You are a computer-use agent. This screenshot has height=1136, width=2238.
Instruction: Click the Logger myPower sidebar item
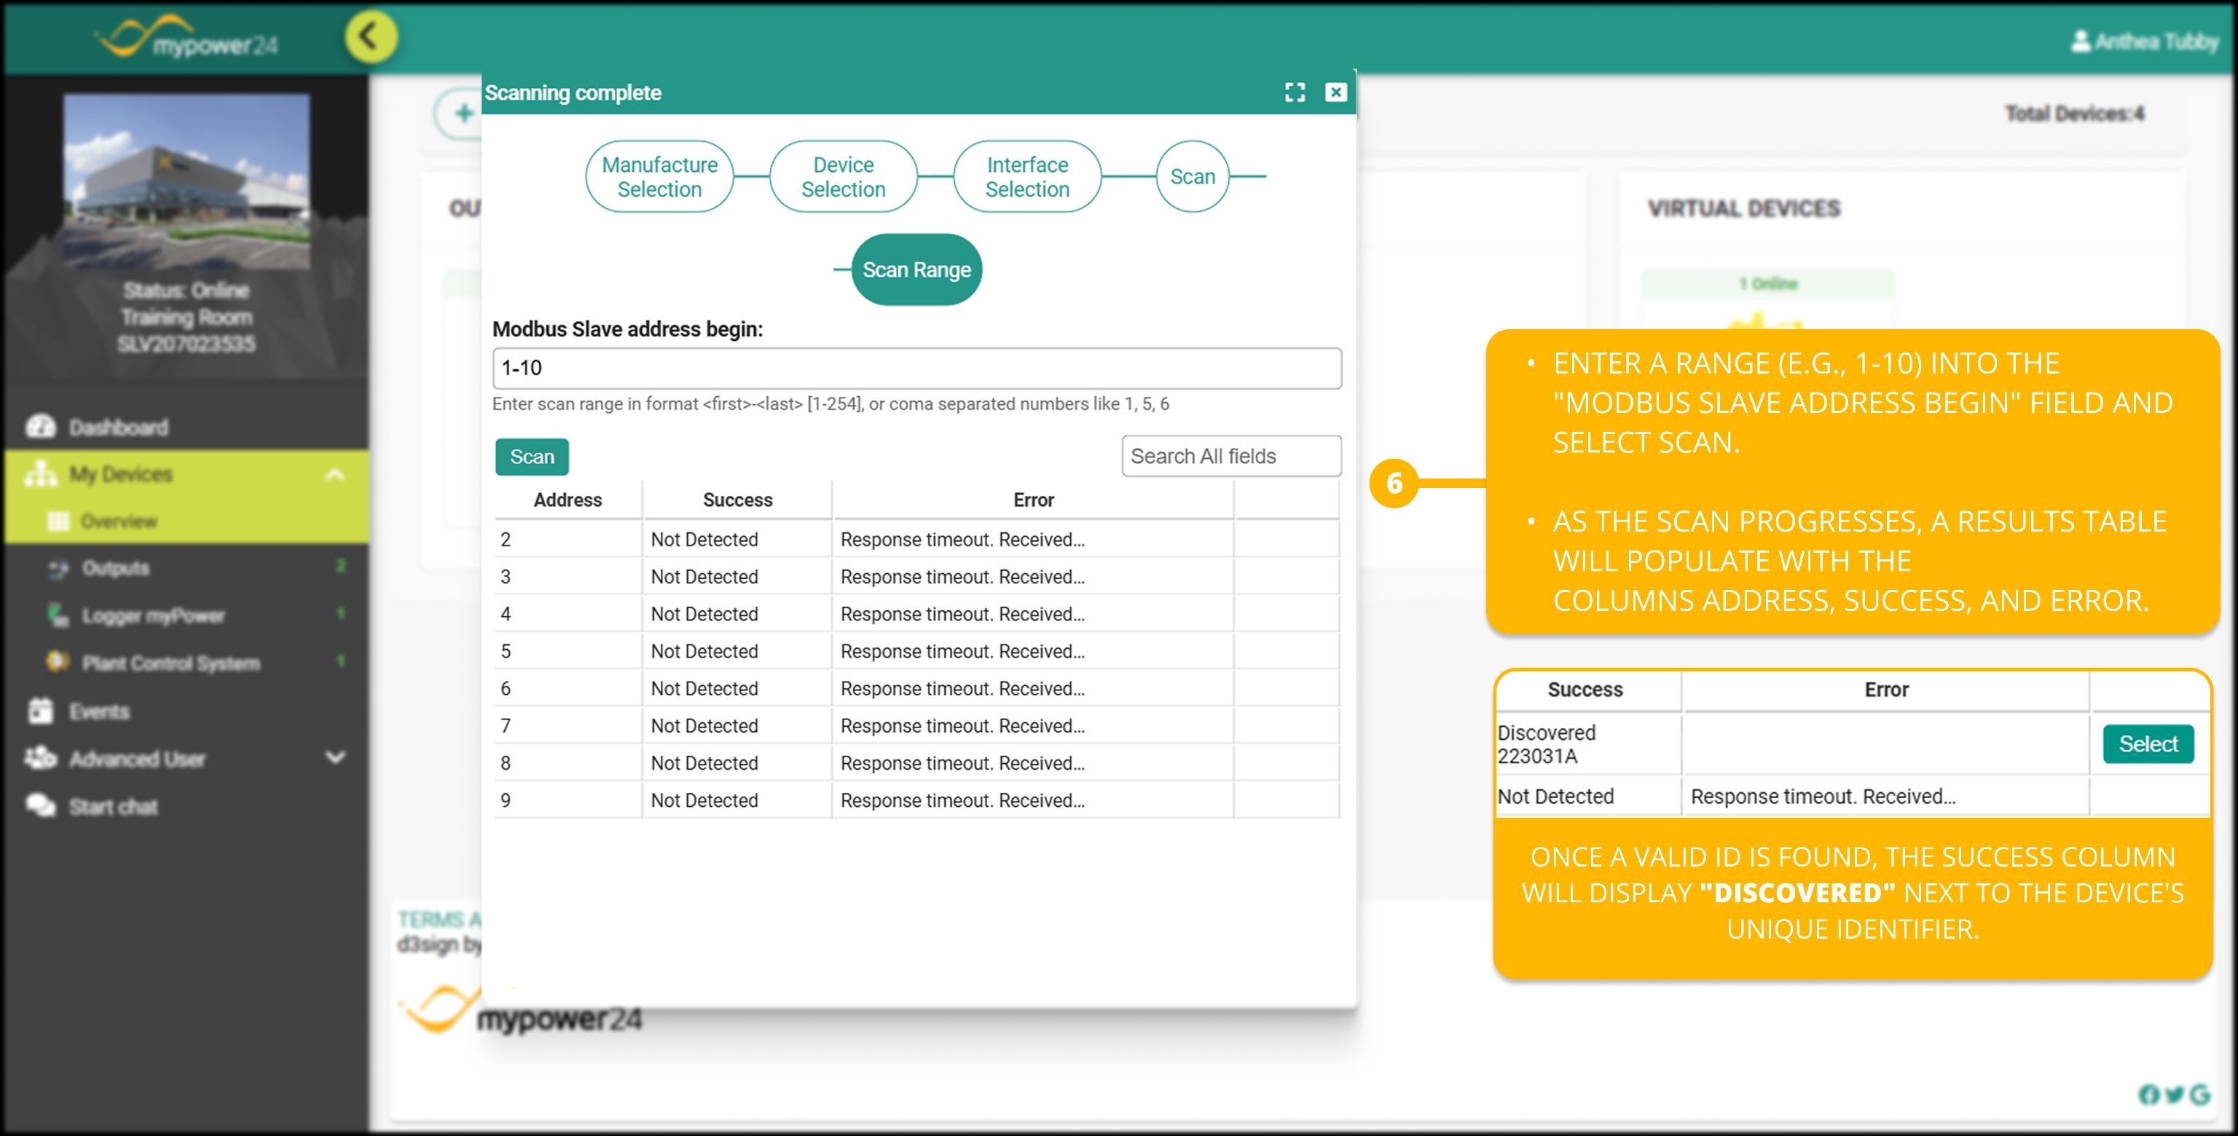pyautogui.click(x=153, y=615)
